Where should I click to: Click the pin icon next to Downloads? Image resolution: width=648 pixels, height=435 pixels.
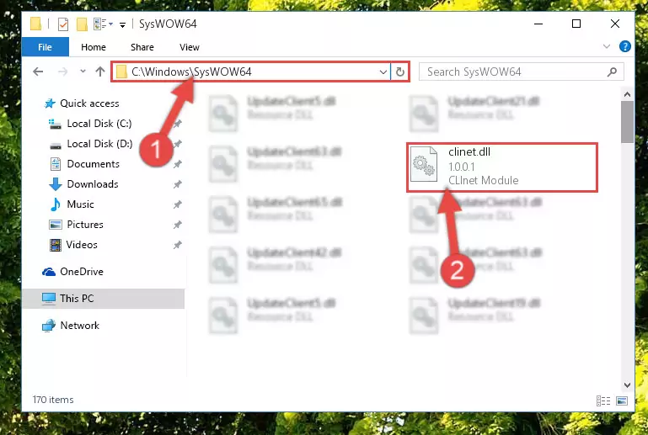(x=177, y=184)
